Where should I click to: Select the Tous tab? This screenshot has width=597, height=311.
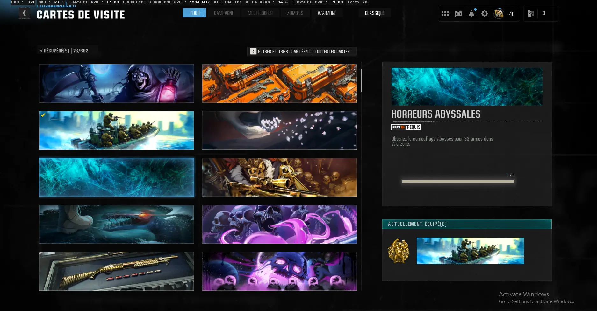point(194,13)
